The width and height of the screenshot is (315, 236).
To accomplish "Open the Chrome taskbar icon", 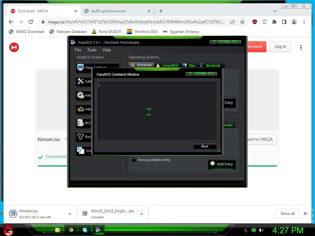I will (x=71, y=230).
